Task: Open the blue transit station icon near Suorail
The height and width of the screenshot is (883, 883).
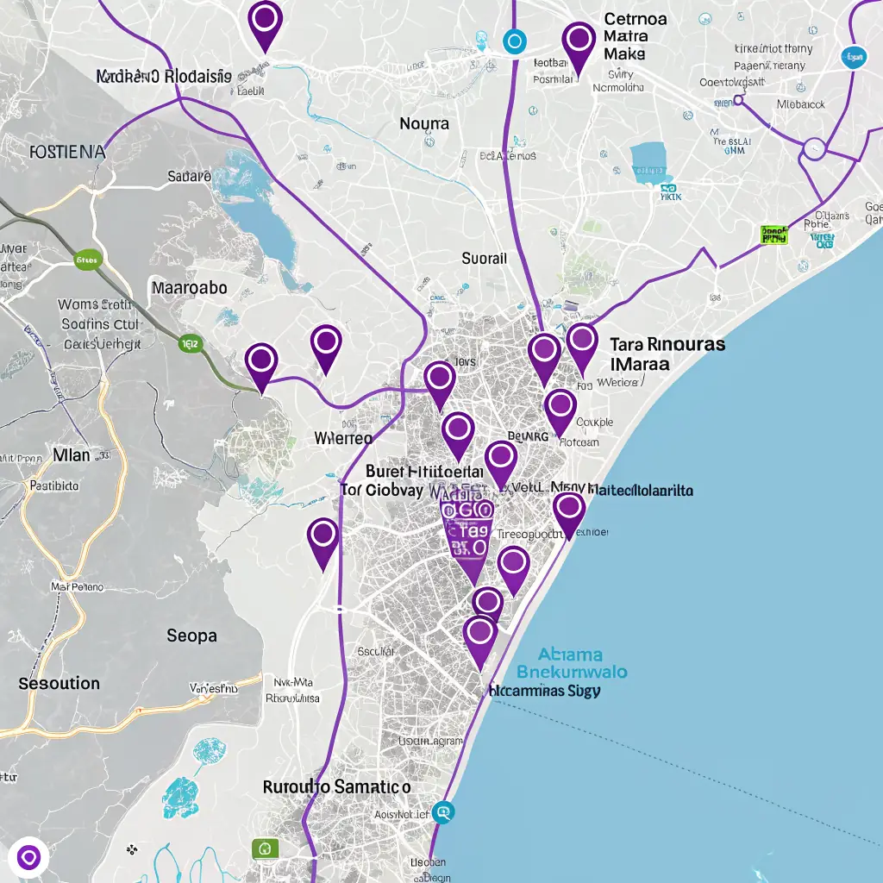Action: point(516,41)
